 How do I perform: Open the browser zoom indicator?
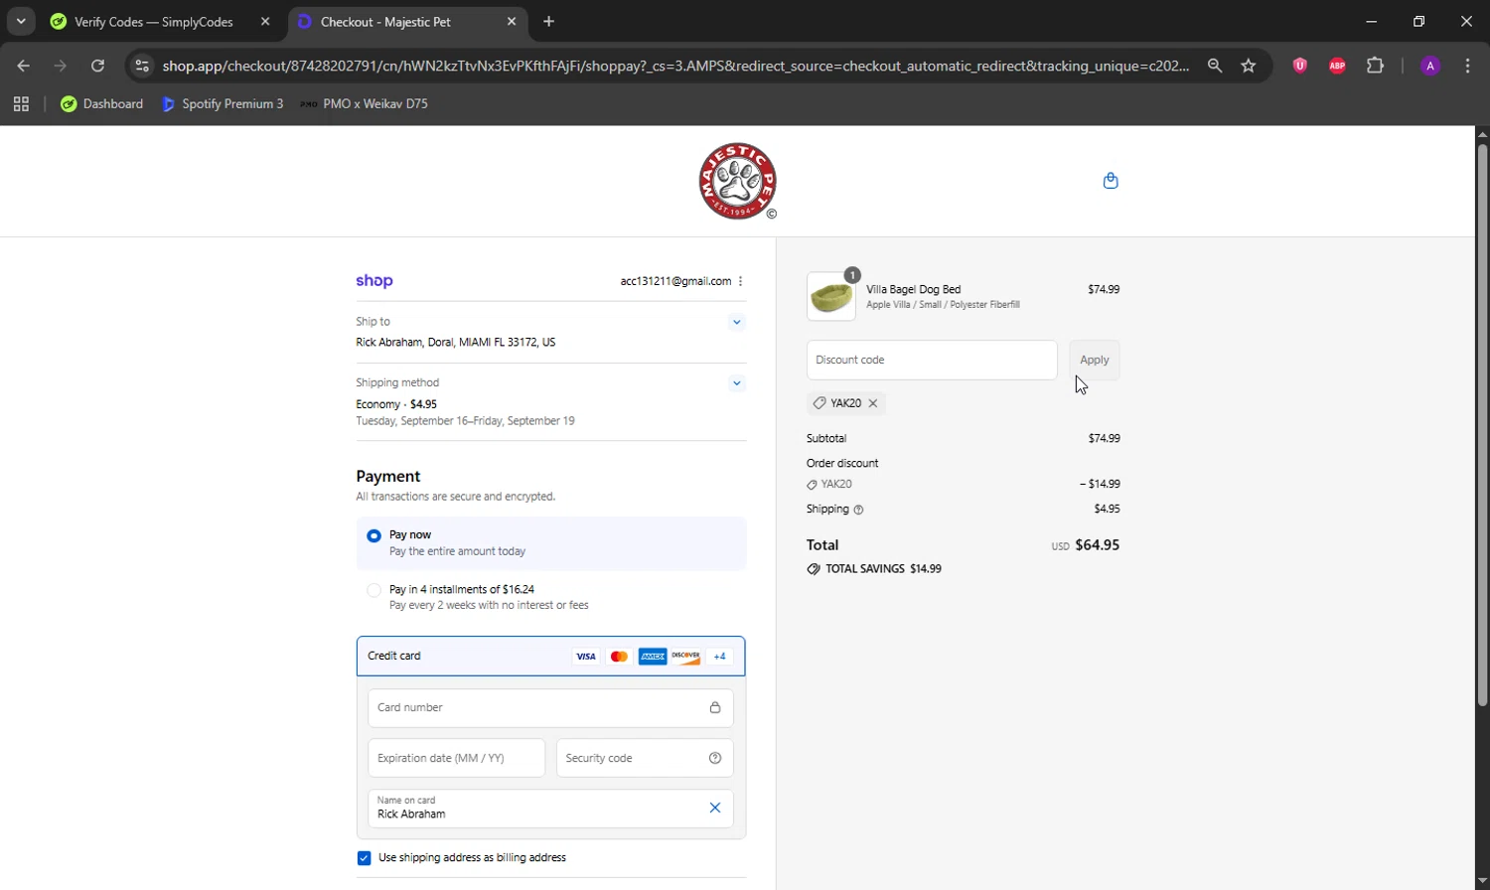(x=1215, y=66)
